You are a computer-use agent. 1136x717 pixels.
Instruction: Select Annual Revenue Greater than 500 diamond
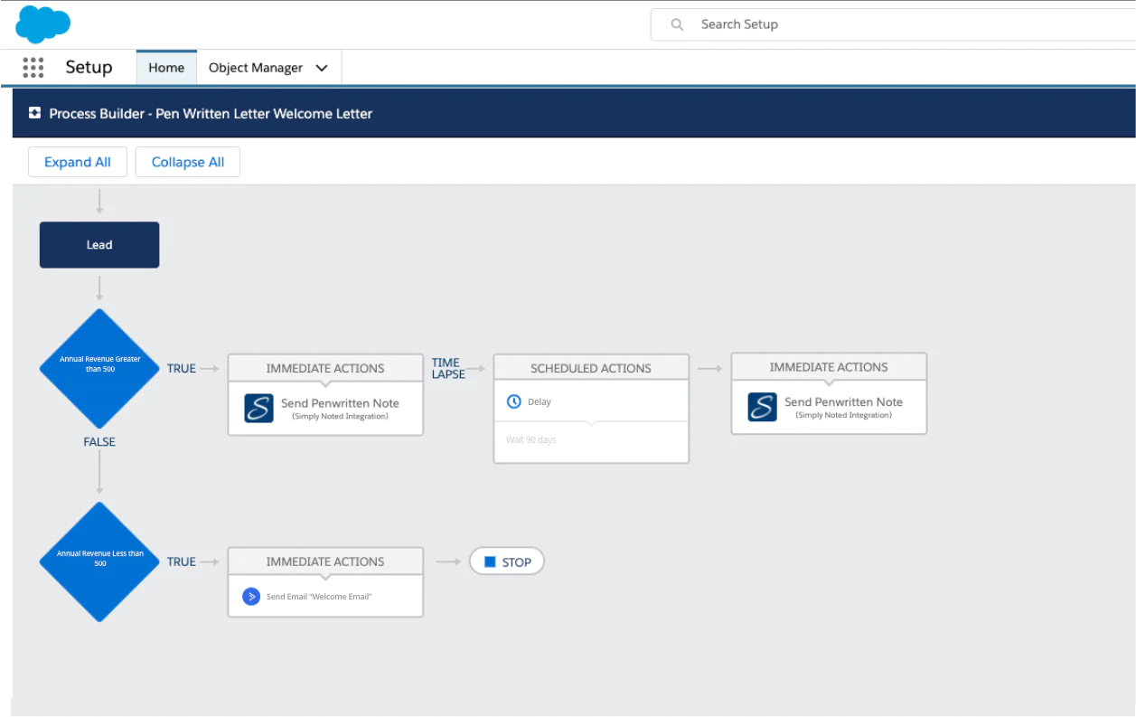tap(99, 368)
